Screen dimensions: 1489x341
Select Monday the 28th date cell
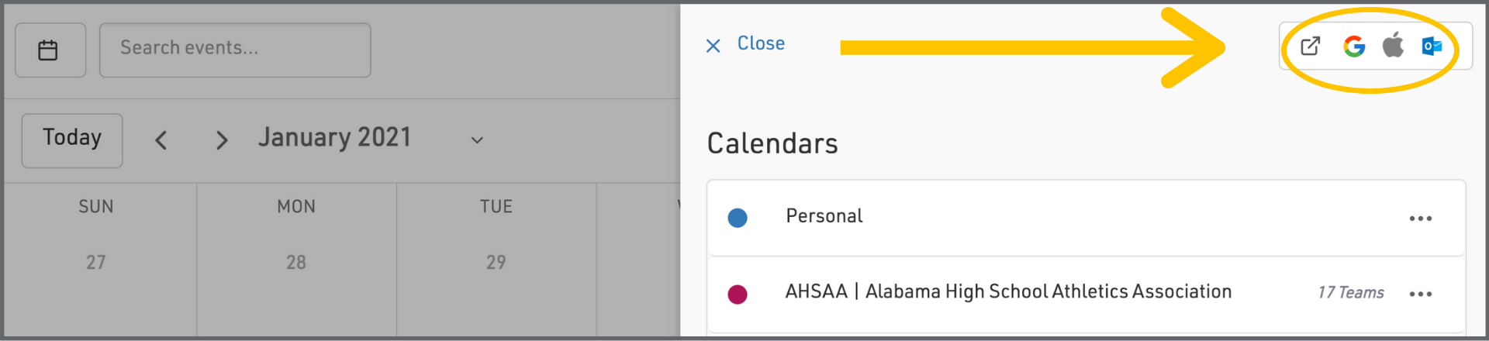296,263
